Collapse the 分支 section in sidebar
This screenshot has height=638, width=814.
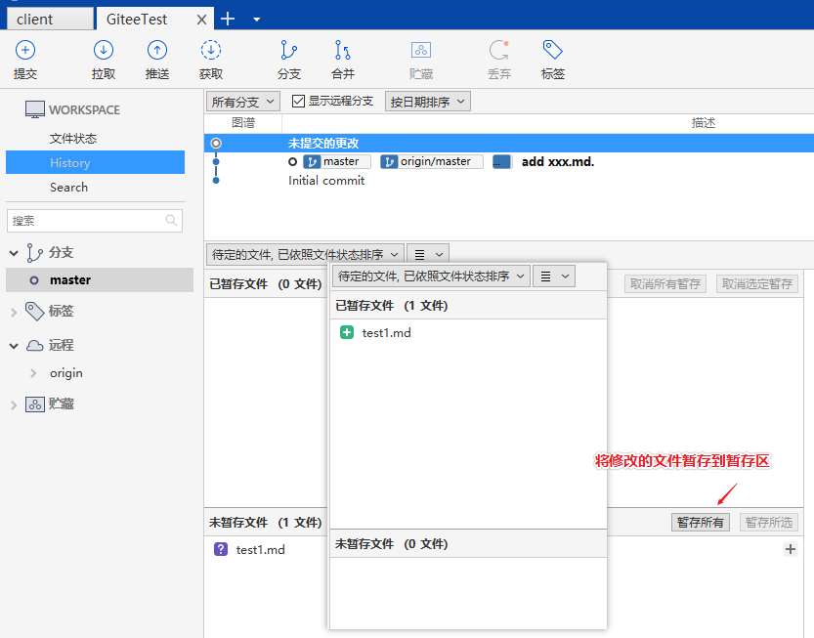[x=14, y=253]
